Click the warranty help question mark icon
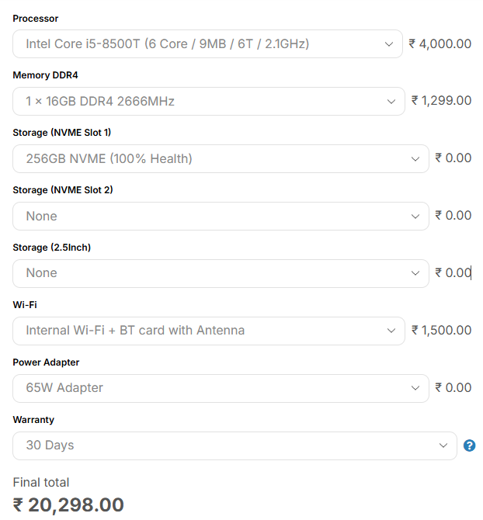The width and height of the screenshot is (483, 520). (x=469, y=445)
